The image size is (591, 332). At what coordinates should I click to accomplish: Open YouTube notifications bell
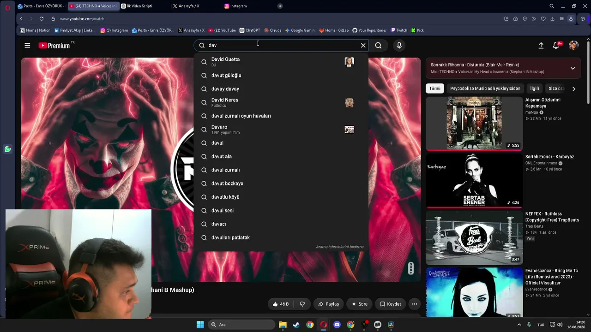pos(557,45)
